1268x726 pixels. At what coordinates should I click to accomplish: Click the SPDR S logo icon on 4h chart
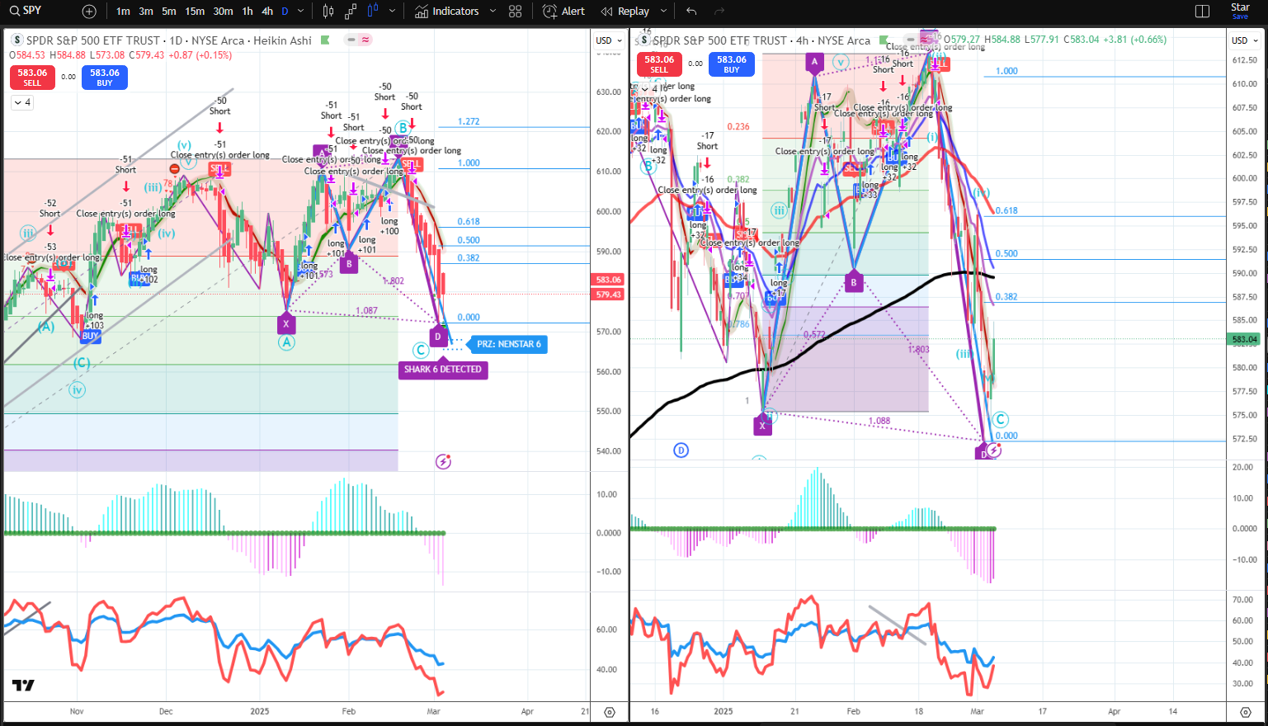click(644, 40)
